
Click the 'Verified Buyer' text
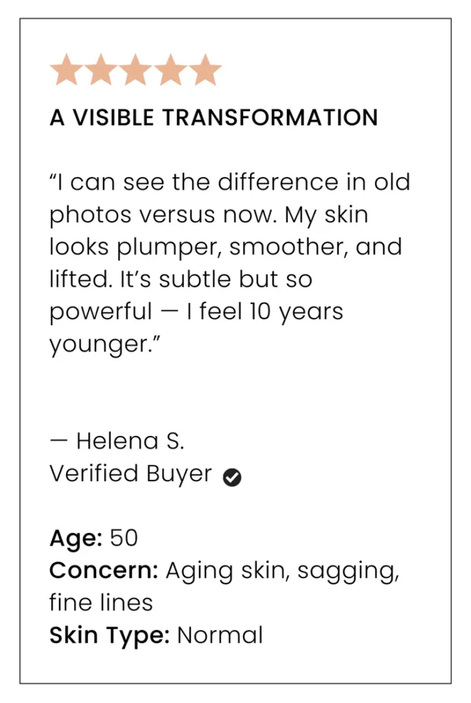[130, 474]
